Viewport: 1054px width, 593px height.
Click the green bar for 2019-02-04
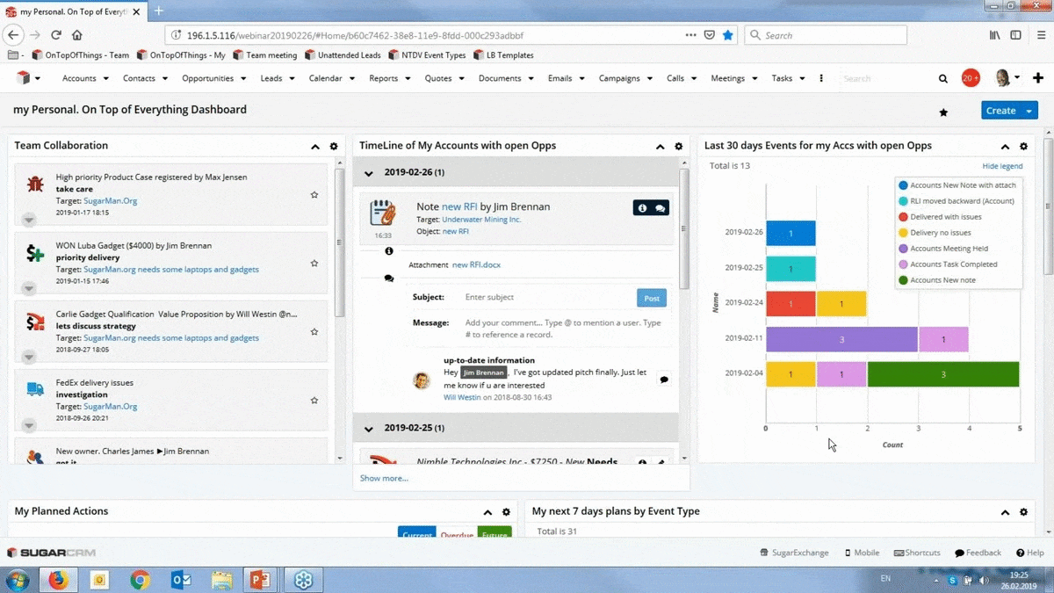[x=943, y=374]
